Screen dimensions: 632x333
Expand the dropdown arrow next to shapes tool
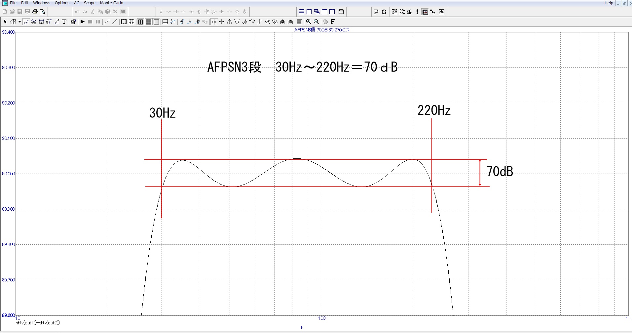click(x=19, y=22)
